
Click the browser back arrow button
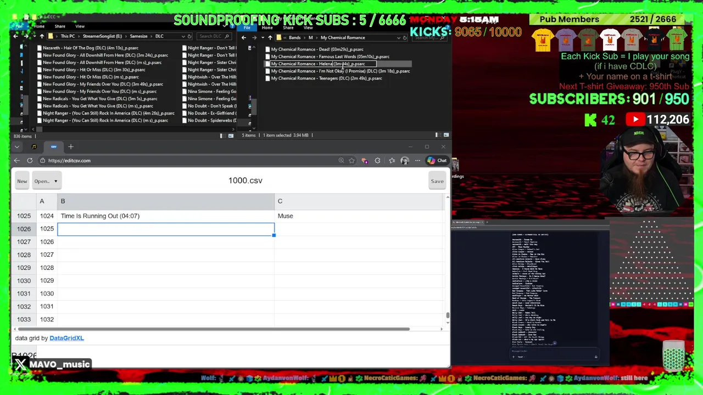17,161
